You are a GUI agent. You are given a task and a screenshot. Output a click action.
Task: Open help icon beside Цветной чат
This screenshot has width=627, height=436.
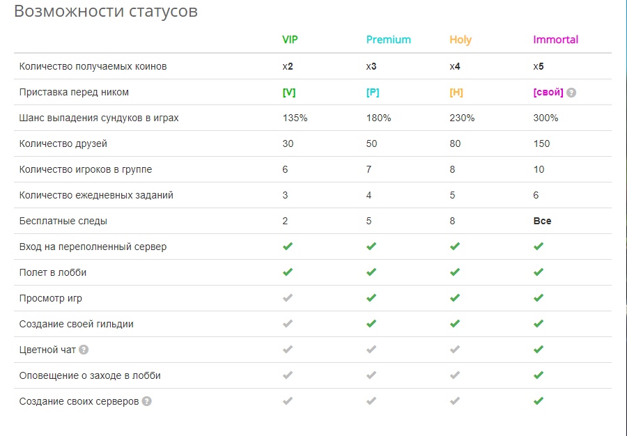(x=84, y=350)
